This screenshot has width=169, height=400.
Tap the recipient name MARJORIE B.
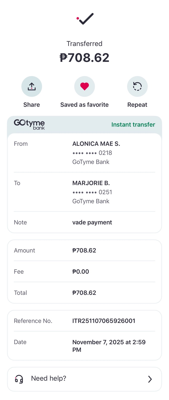(x=91, y=183)
